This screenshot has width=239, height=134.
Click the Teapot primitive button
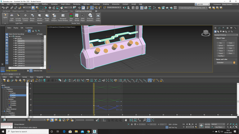pos(221,53)
